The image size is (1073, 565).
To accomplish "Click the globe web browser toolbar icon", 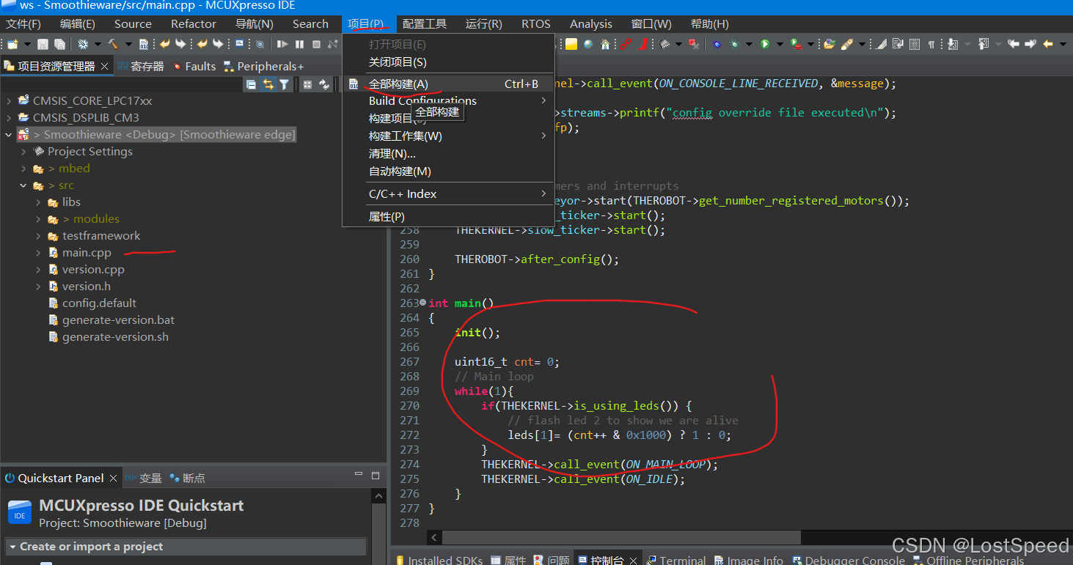I will [588, 45].
